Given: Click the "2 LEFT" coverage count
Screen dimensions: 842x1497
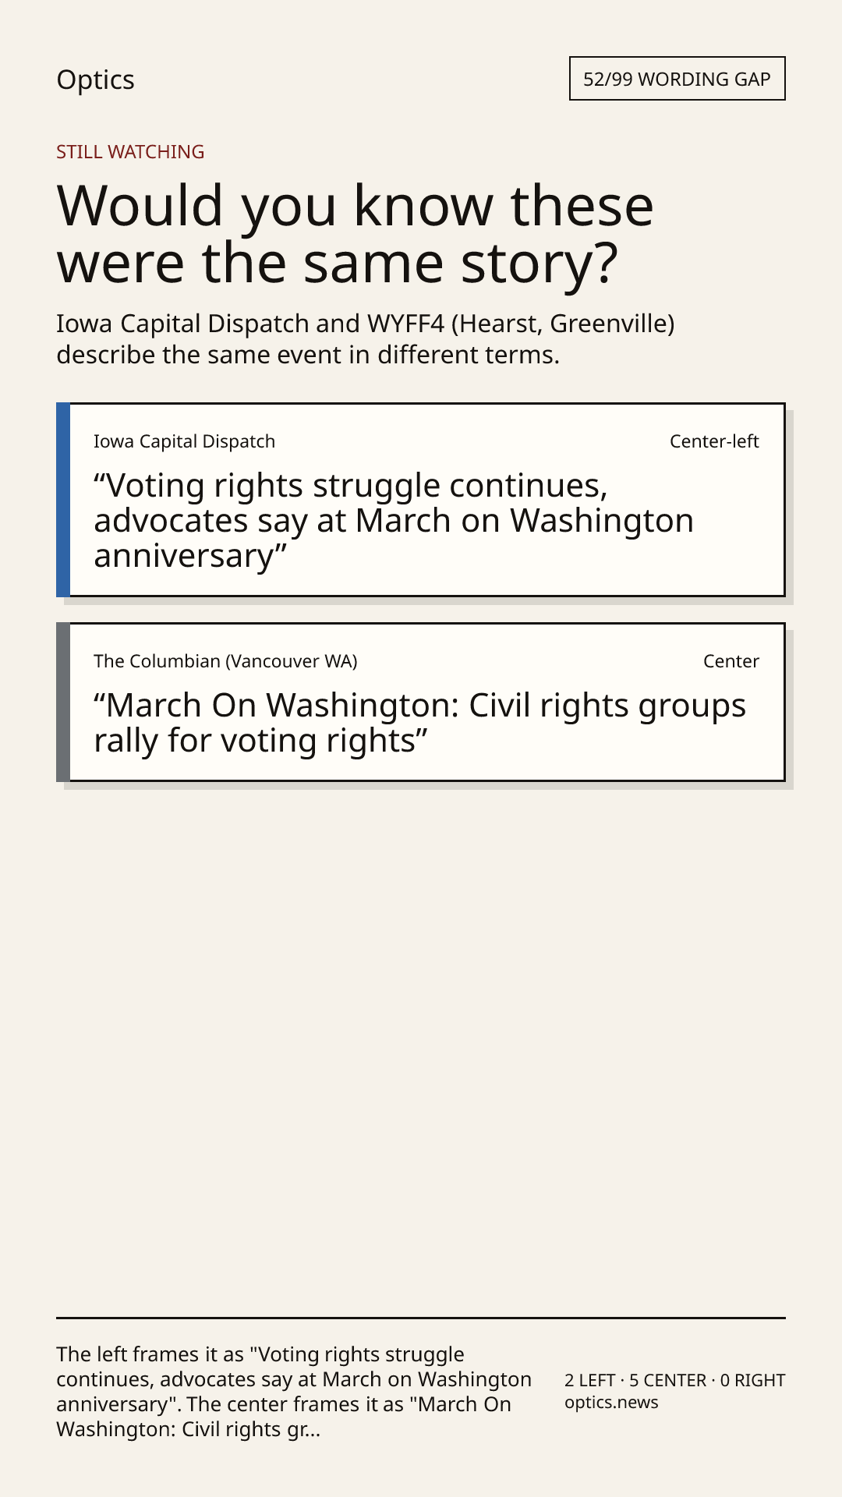Looking at the screenshot, I should [x=590, y=1380].
